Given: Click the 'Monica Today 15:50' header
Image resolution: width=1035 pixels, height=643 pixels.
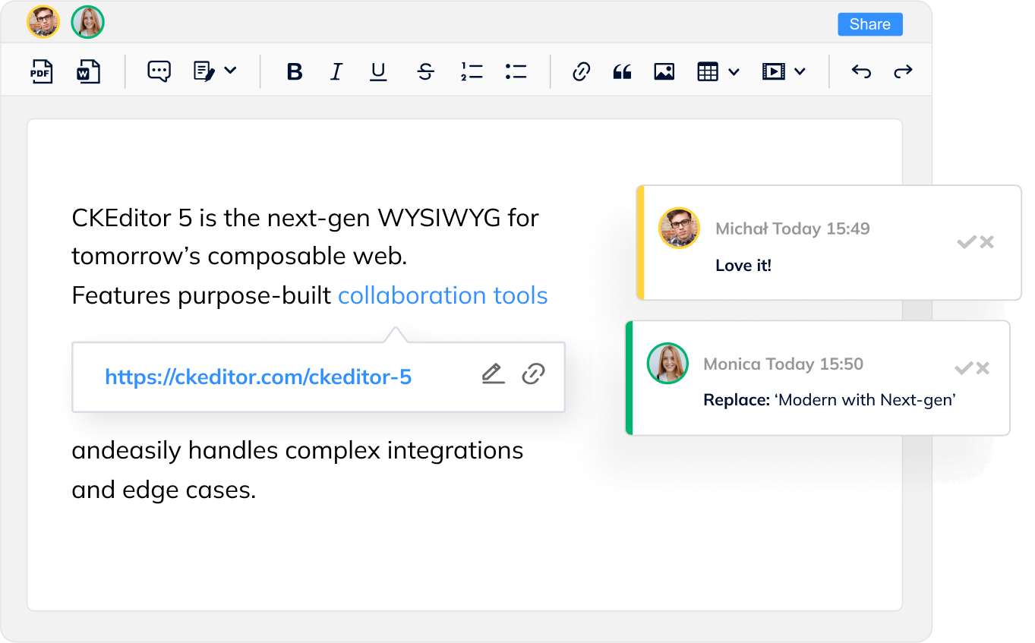Looking at the screenshot, I should pos(784,364).
